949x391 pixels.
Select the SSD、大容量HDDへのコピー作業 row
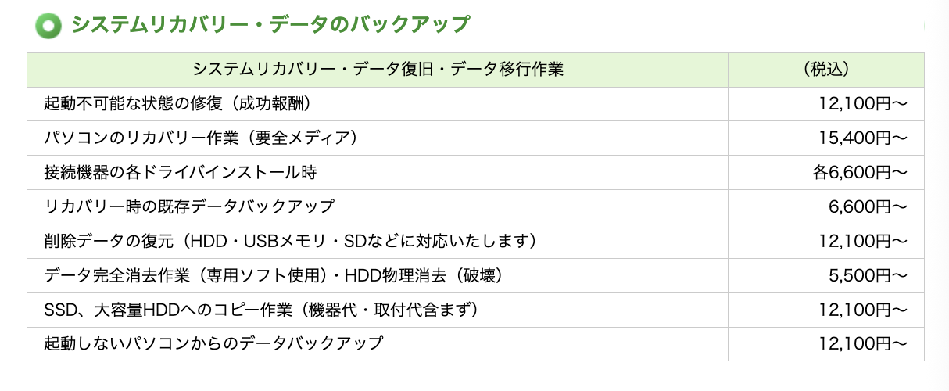click(260, 310)
